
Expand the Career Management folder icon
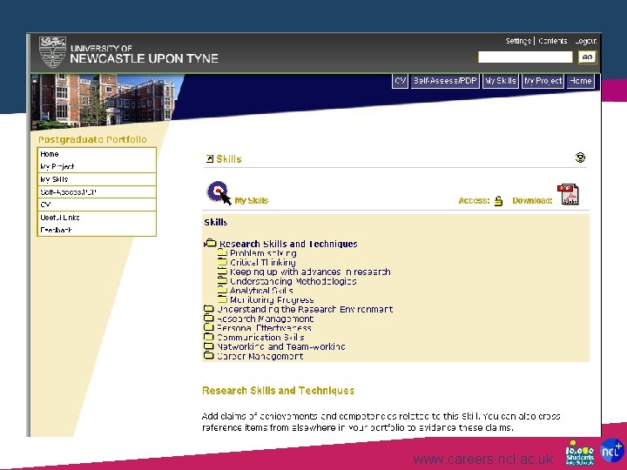click(209, 355)
